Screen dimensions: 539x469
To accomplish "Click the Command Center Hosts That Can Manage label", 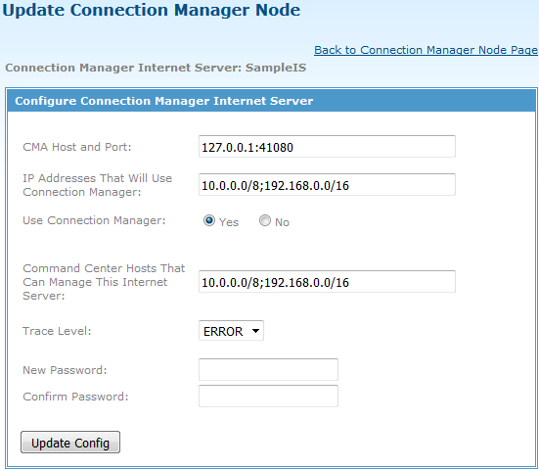I will coord(104,282).
